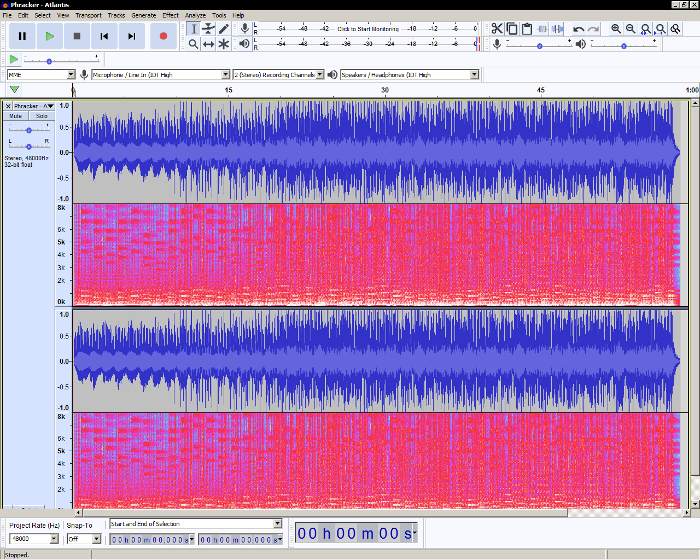Click the Copy icon
Screen dimensions: 700x560
point(512,29)
